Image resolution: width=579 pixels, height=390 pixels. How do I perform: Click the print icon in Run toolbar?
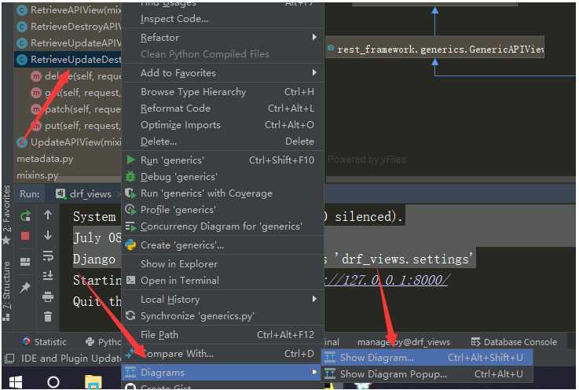48,296
